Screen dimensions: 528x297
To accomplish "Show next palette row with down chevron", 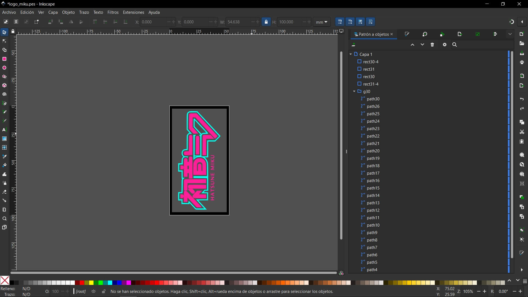I will (518, 280).
